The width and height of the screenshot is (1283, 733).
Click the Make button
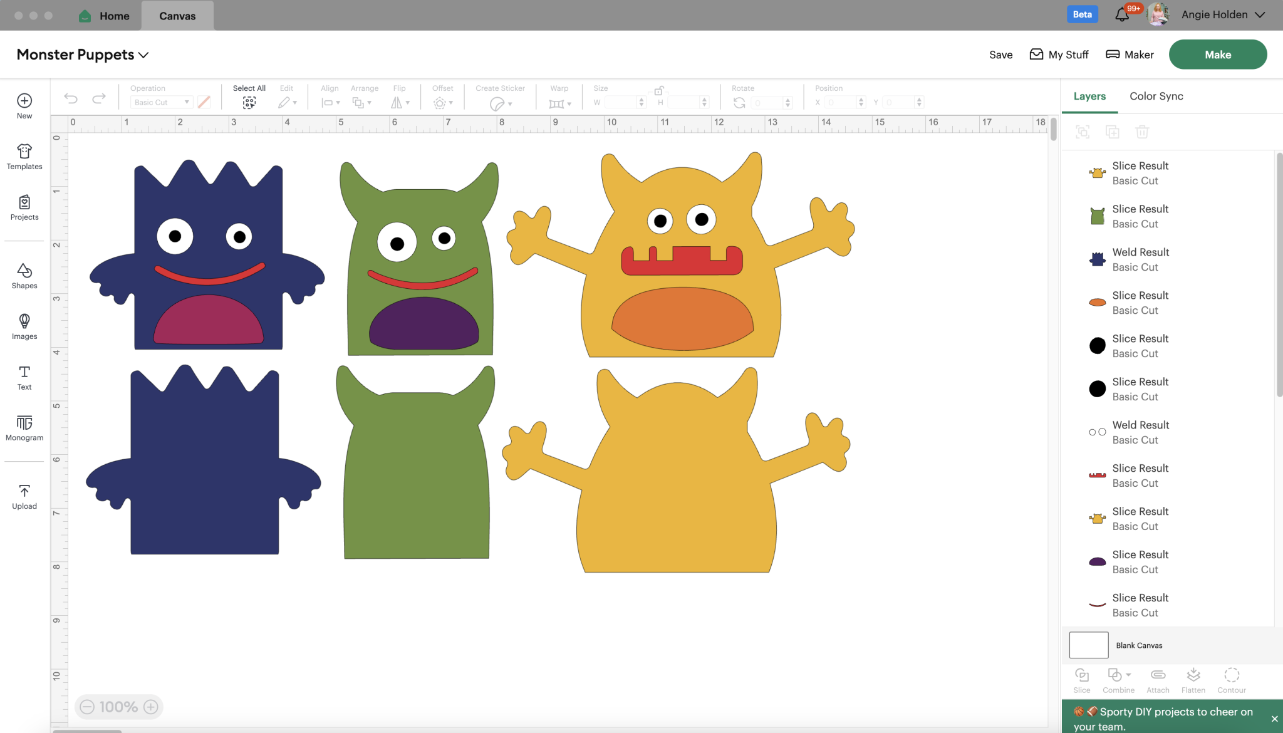click(x=1216, y=54)
